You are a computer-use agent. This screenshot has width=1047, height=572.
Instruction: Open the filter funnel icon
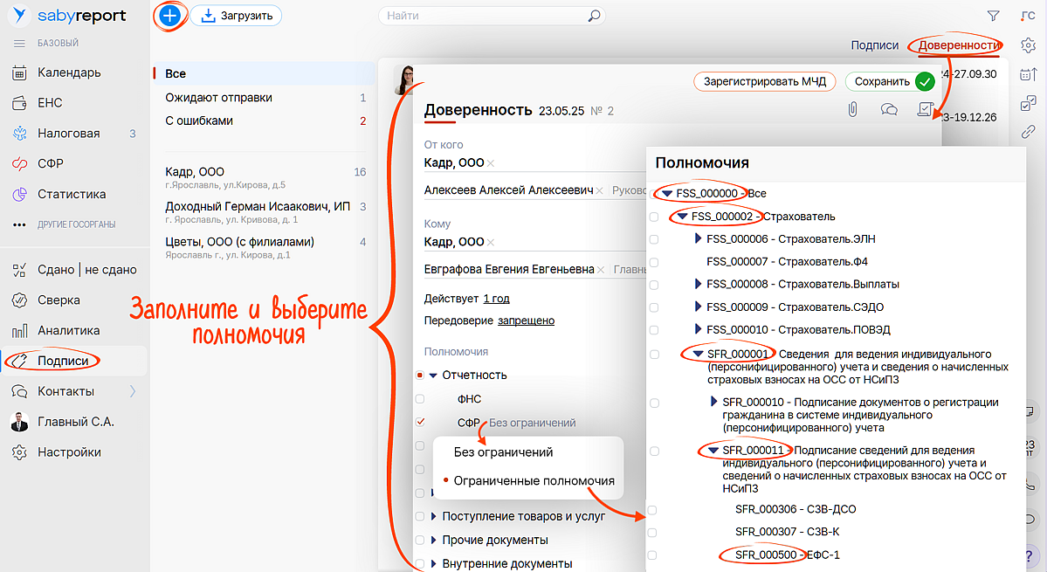tap(992, 16)
